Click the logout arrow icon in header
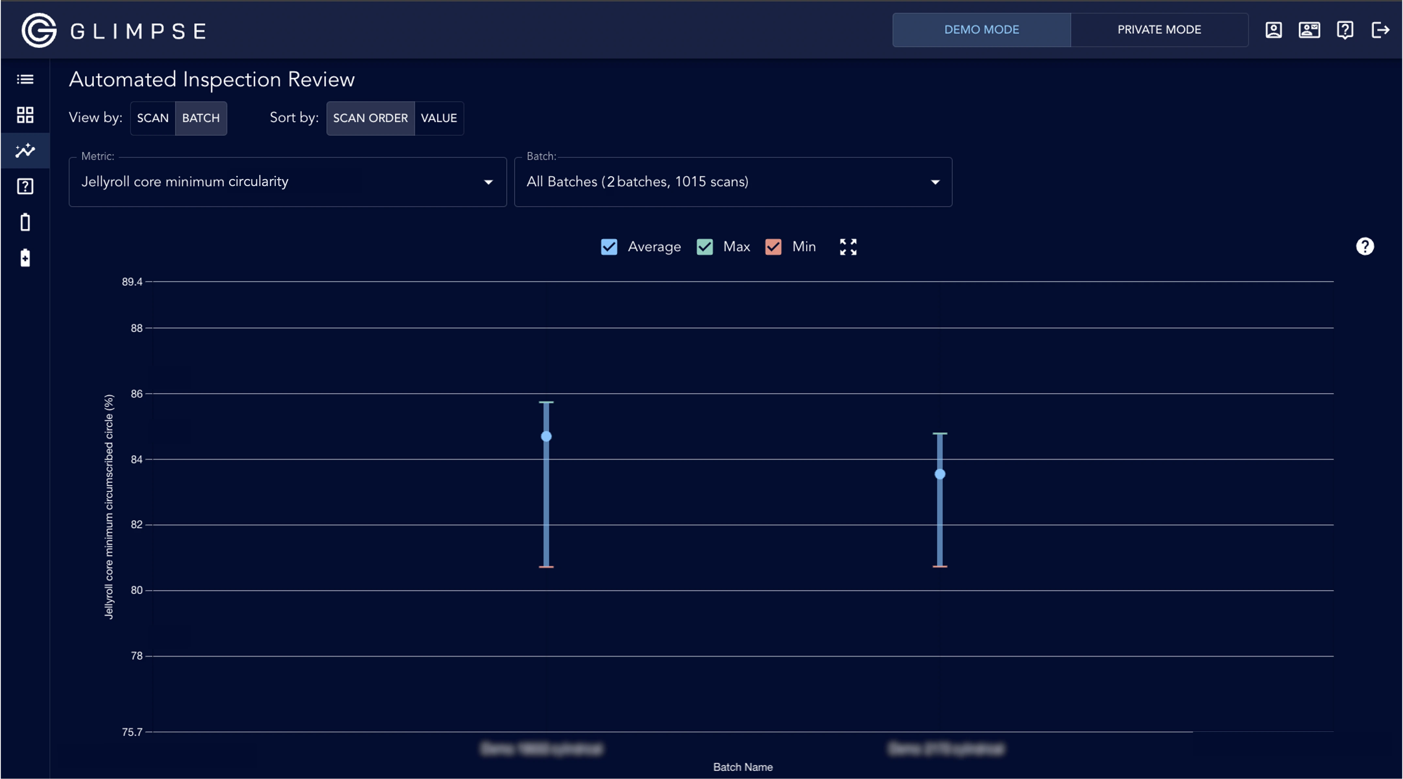The width and height of the screenshot is (1403, 779). click(1380, 30)
